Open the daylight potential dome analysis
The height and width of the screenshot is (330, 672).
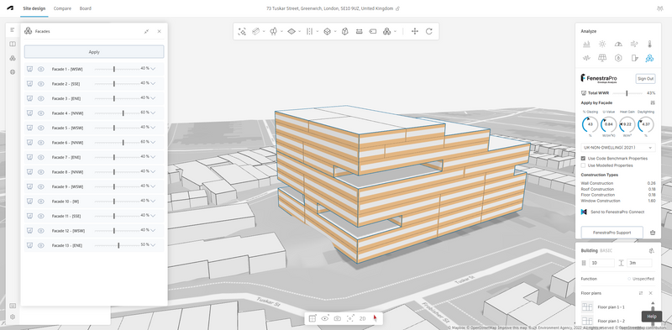click(618, 44)
